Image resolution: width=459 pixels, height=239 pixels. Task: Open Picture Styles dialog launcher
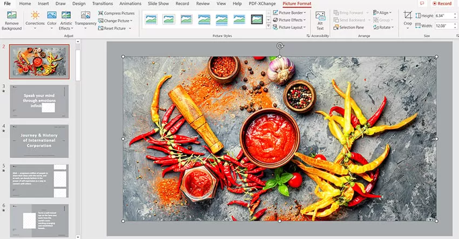point(308,36)
